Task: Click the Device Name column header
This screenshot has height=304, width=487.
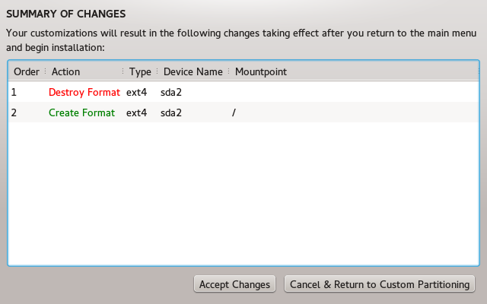Action: [193, 72]
